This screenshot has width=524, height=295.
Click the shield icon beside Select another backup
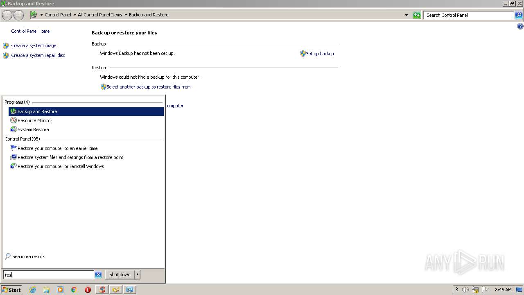click(104, 87)
